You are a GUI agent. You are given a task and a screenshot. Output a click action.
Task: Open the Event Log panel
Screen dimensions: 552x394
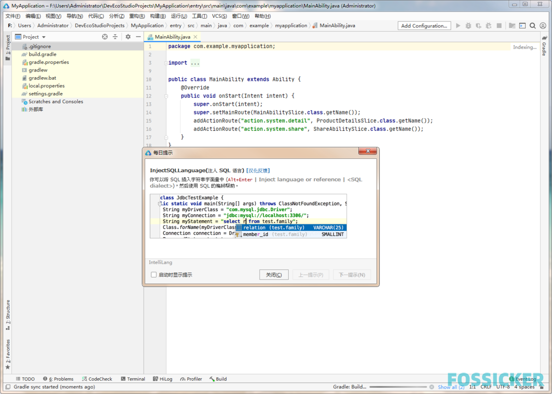click(523, 379)
